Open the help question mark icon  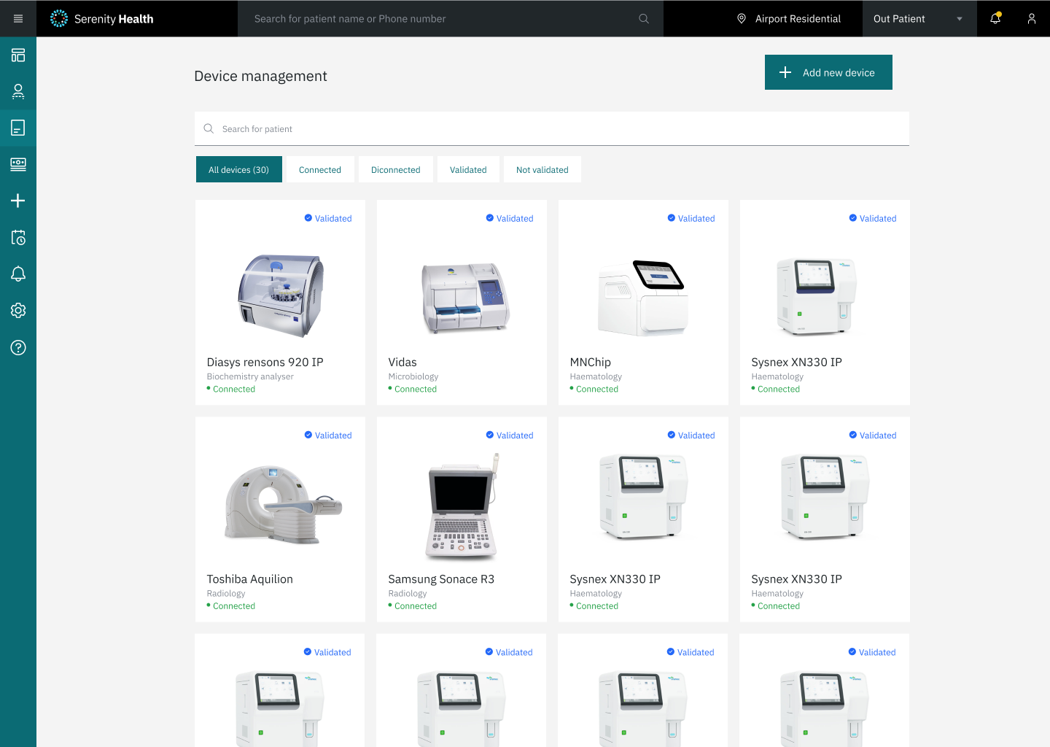coord(18,347)
